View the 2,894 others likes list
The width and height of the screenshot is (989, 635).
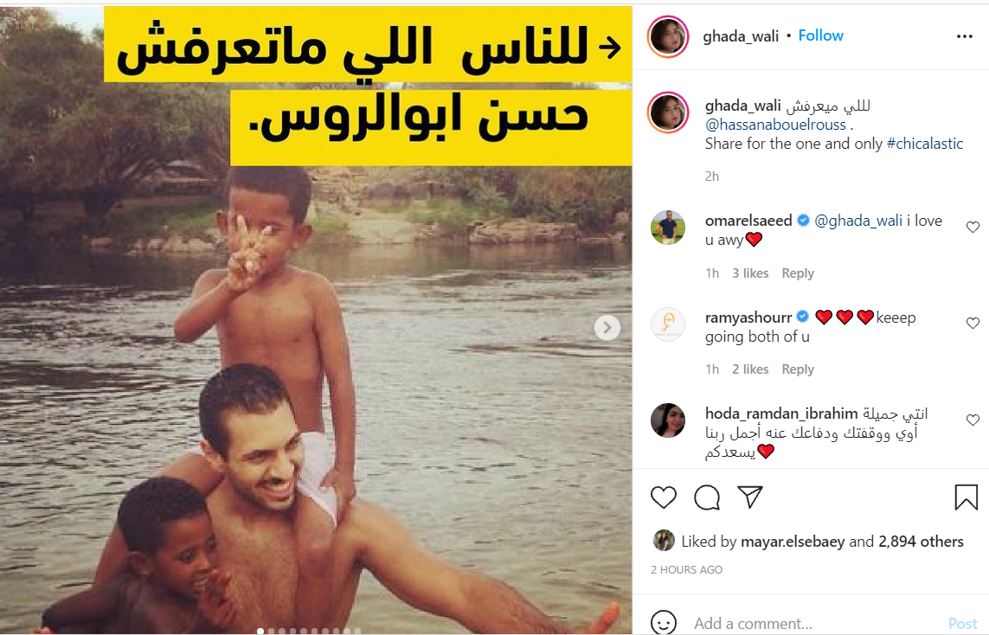coord(921,541)
